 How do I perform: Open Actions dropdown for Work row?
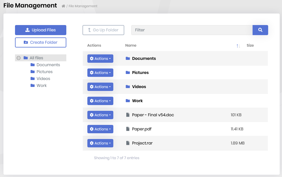tap(100, 101)
